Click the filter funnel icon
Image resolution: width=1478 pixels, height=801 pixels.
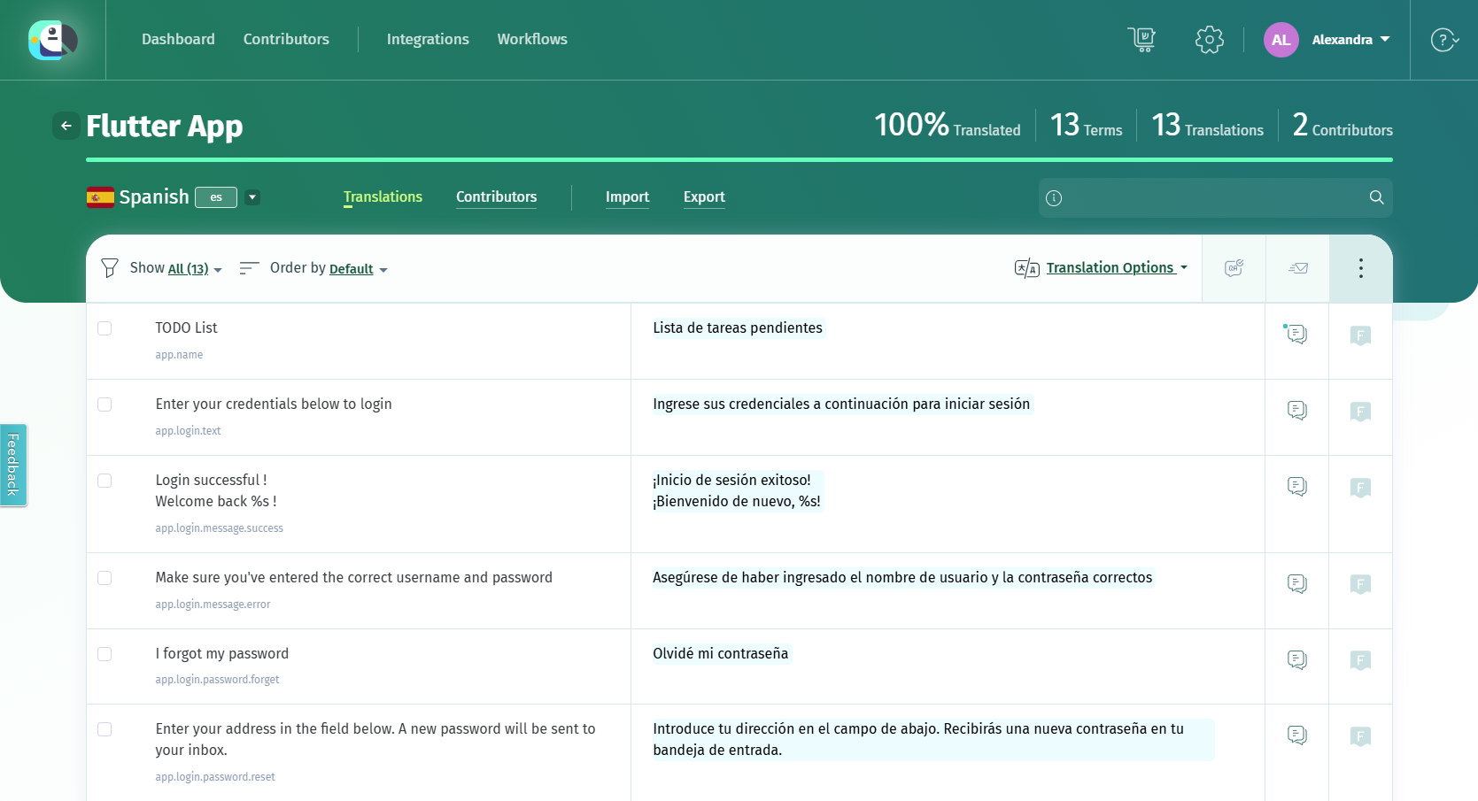coord(110,268)
